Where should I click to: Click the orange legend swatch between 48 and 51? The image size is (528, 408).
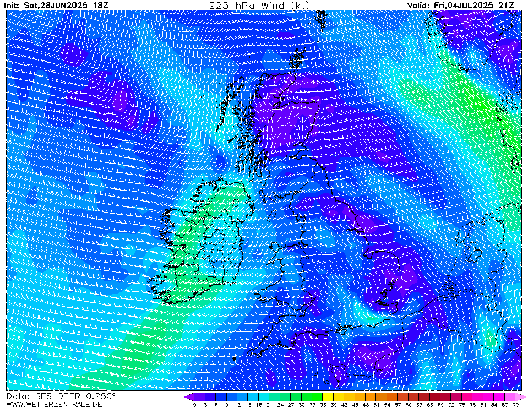coord(371,397)
